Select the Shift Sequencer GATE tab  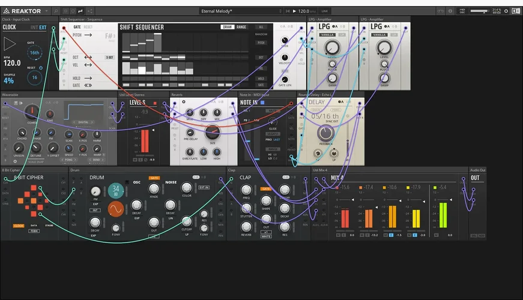pos(77,27)
